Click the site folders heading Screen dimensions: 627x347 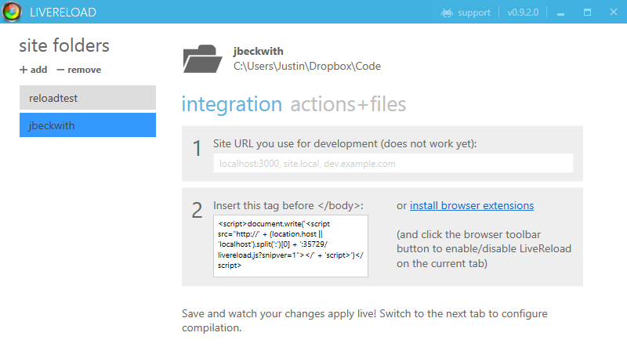tap(64, 45)
